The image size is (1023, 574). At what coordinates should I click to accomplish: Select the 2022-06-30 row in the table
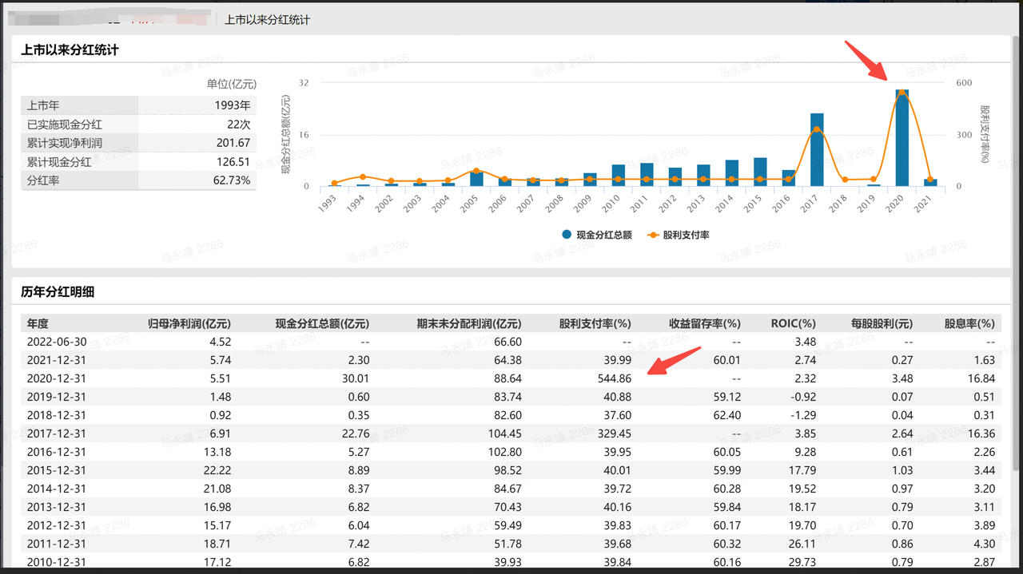coord(57,342)
